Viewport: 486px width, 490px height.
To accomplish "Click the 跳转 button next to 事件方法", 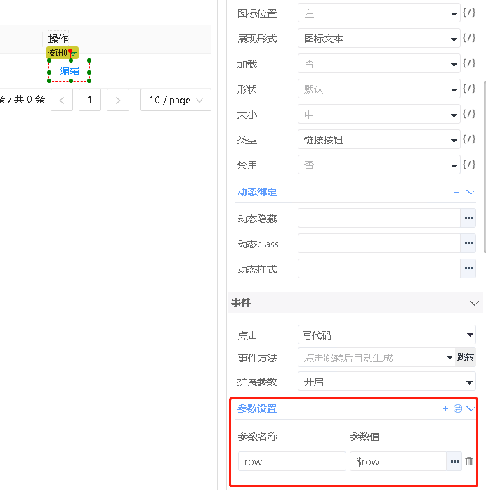I will coord(466,358).
